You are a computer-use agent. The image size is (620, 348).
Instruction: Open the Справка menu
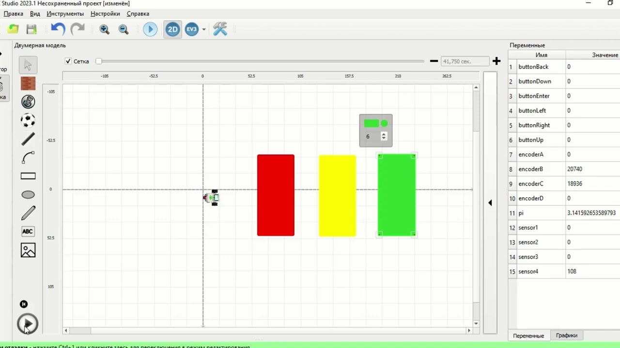[138, 14]
